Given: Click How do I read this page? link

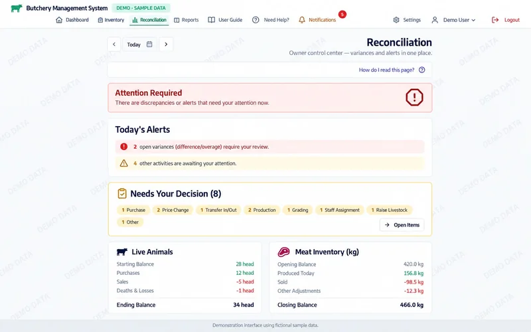Looking at the screenshot, I should click(386, 70).
